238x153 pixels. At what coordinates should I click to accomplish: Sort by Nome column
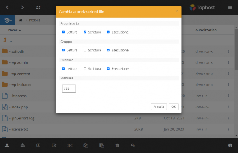14,30
